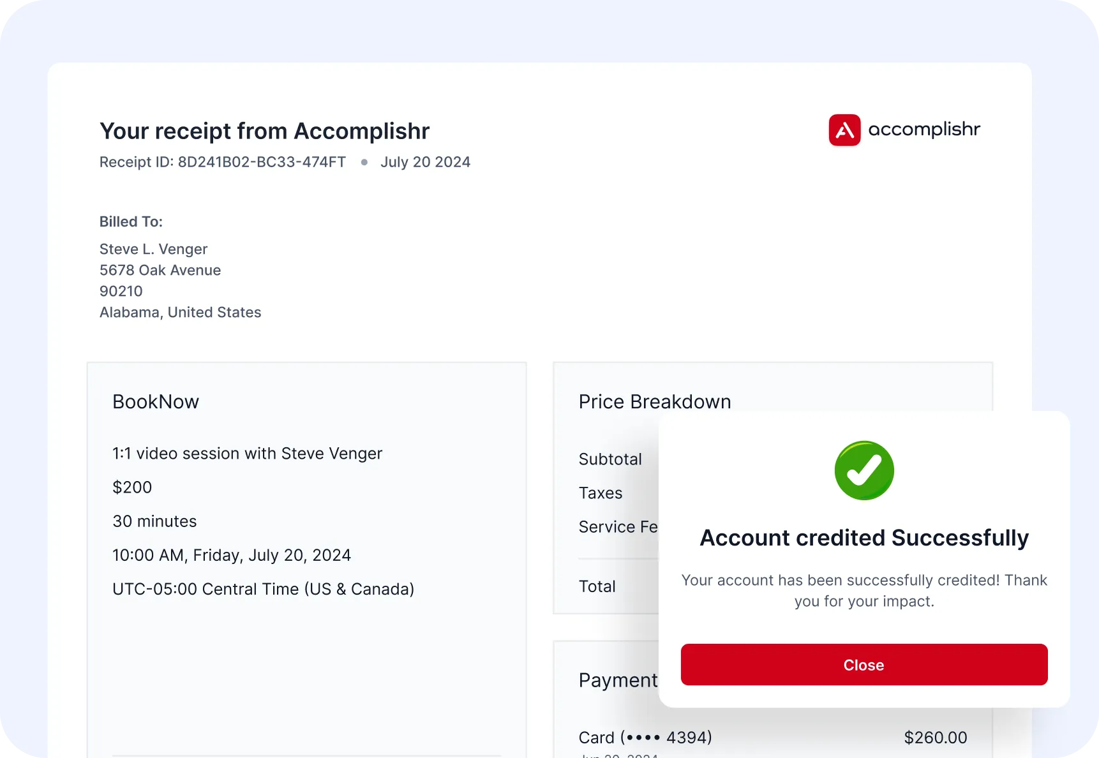Click the "Account credited Successfully" title
Image resolution: width=1099 pixels, height=758 pixels.
pos(864,538)
